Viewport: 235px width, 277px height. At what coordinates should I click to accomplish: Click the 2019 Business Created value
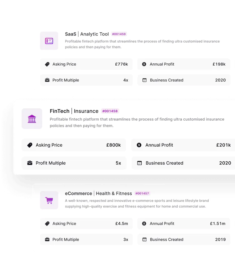pos(220,239)
